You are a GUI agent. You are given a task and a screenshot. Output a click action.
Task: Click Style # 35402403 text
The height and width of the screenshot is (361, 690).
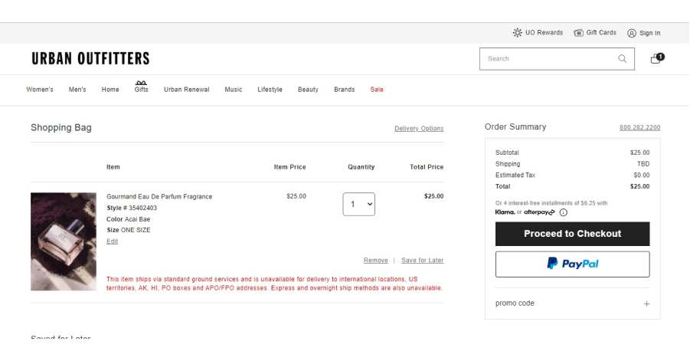(x=132, y=208)
